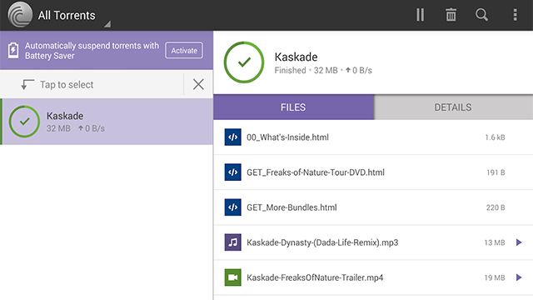
Task: Select the Kaskade torrent in the list
Action: pos(107,122)
